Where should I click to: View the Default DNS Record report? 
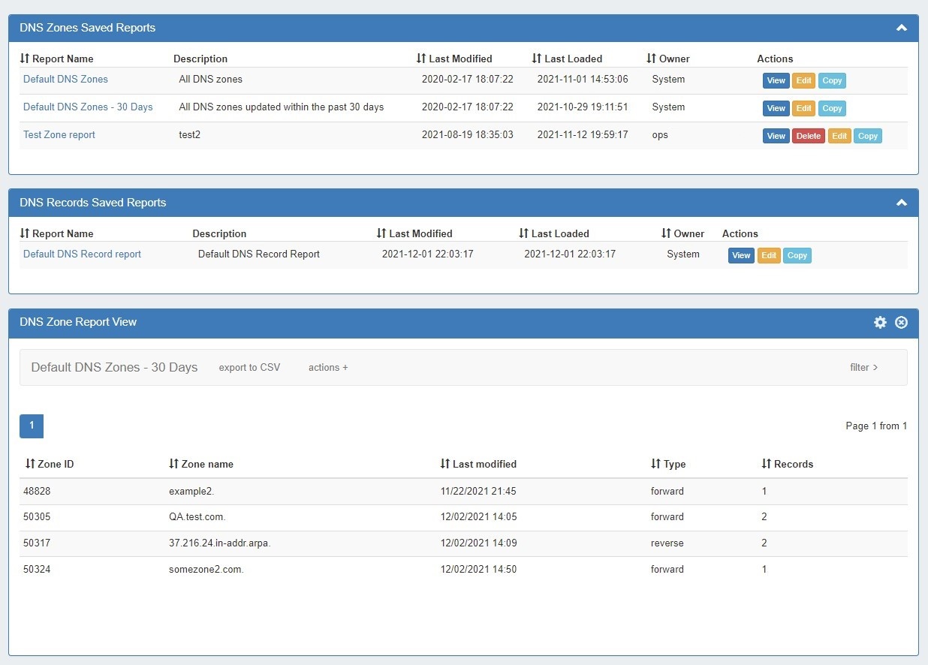pos(741,255)
